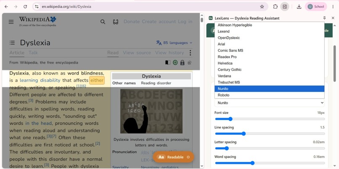Click the Readable floating button
Viewport: 339px width, 169px height.
point(173,157)
